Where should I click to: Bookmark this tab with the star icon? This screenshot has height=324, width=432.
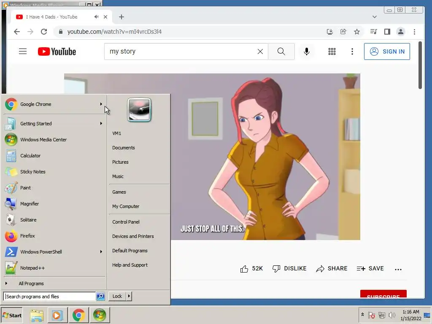(x=357, y=32)
